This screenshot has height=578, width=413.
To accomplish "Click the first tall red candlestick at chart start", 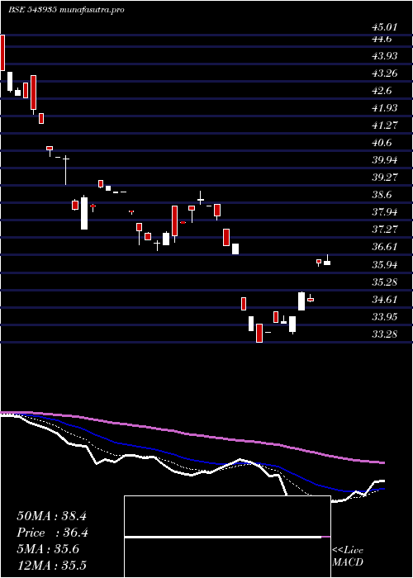I will (x=2, y=52).
